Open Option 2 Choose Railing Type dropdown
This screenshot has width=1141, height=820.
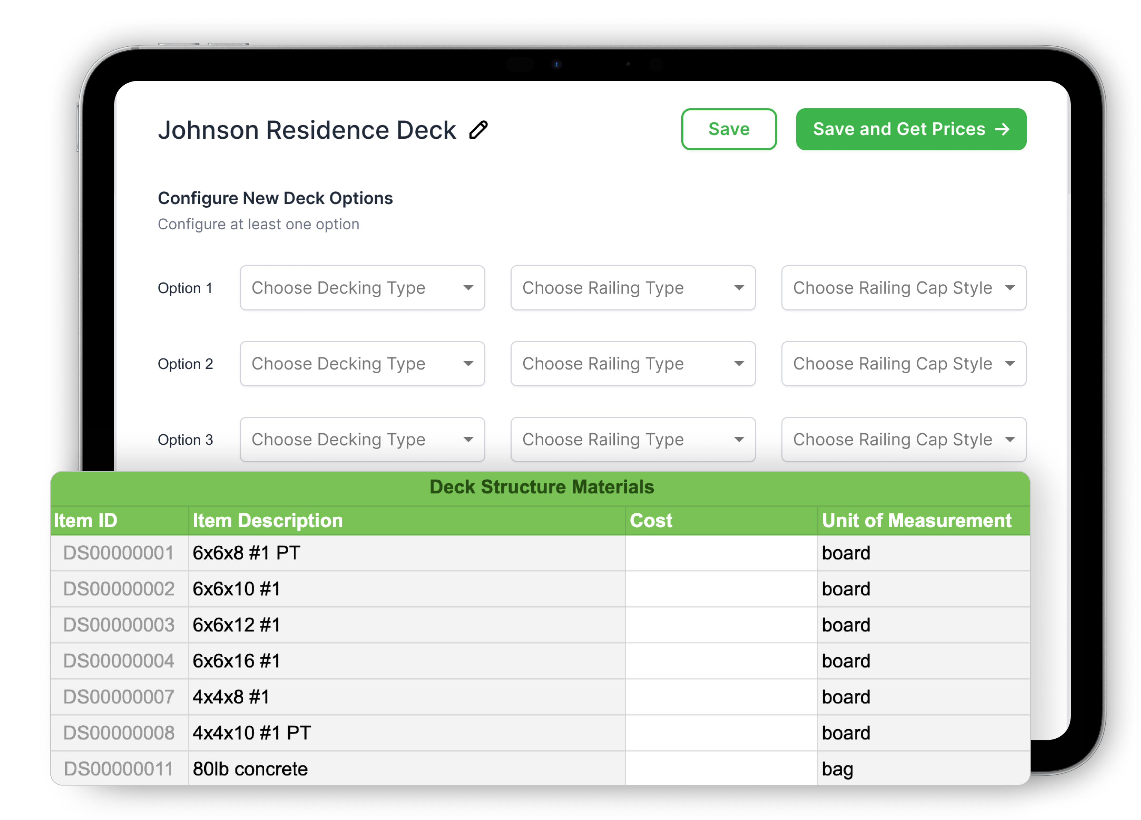point(633,364)
